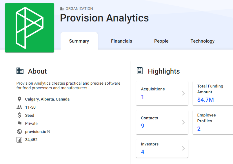Click the dollar sign funding stage icon
This screenshot has height=164, width=233.
19,115
